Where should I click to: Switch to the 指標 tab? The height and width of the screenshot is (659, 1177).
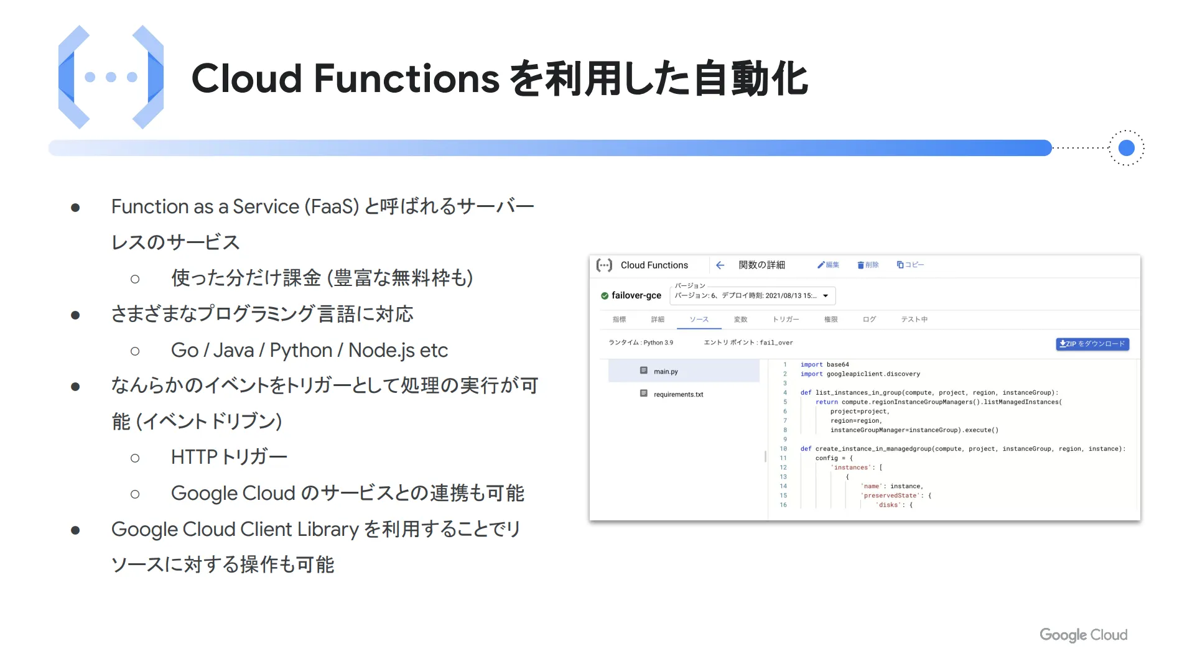[x=619, y=320]
